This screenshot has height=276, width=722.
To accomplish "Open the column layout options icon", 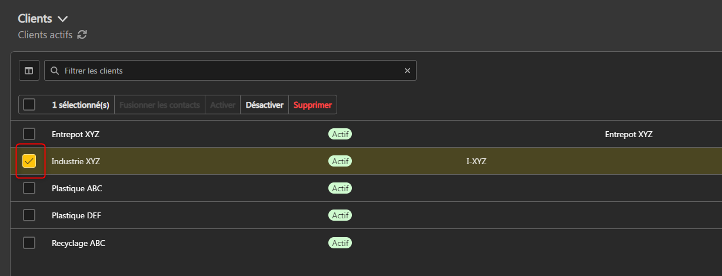I will [x=29, y=71].
